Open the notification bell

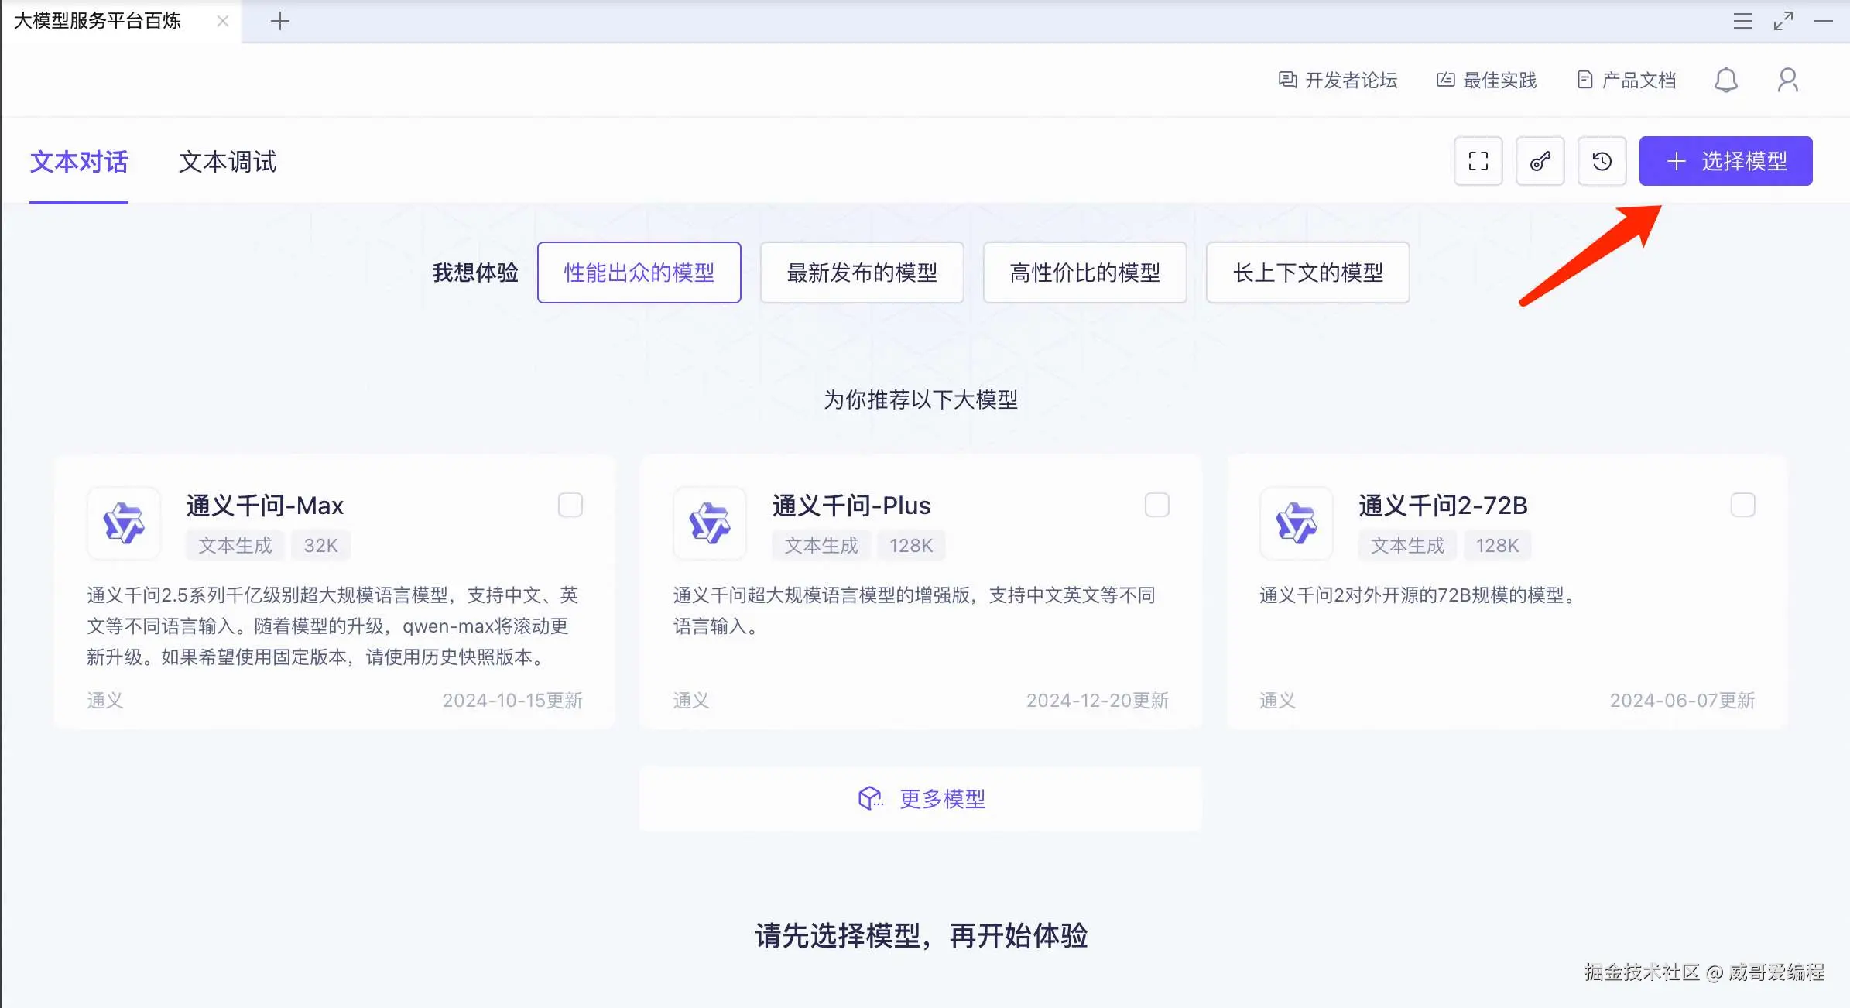1725,80
